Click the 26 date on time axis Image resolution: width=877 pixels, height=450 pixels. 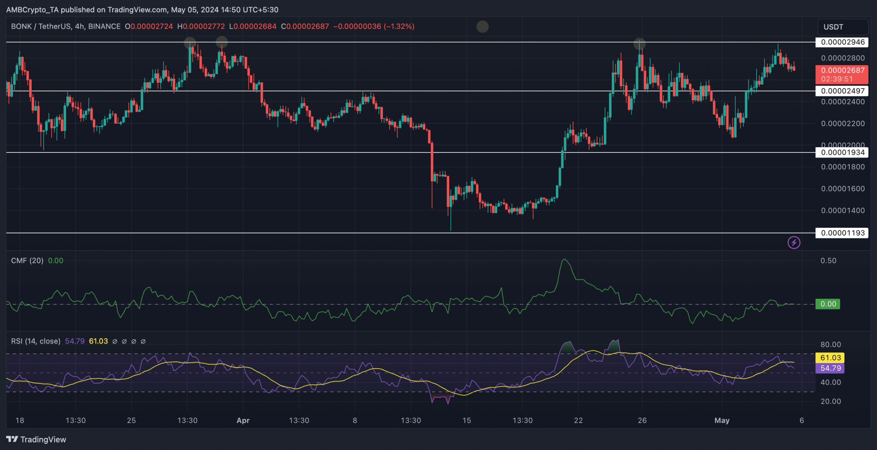click(x=642, y=420)
